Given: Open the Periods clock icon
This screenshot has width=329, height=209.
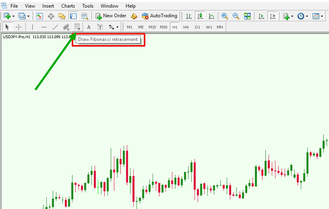Looking at the screenshot, I should [301, 16].
